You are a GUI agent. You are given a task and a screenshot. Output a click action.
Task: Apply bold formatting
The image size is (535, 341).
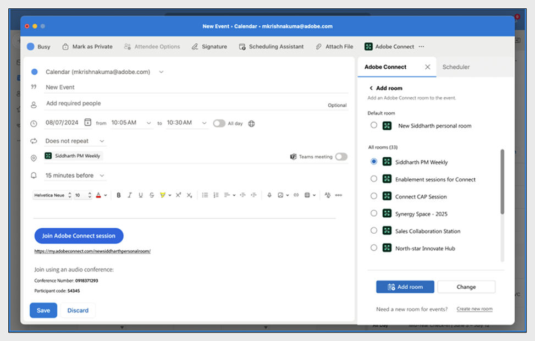click(118, 195)
